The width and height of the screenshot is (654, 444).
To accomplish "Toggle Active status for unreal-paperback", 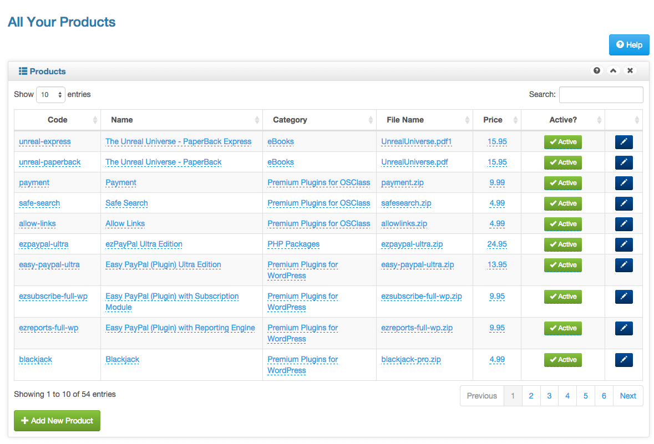I will tap(562, 162).
